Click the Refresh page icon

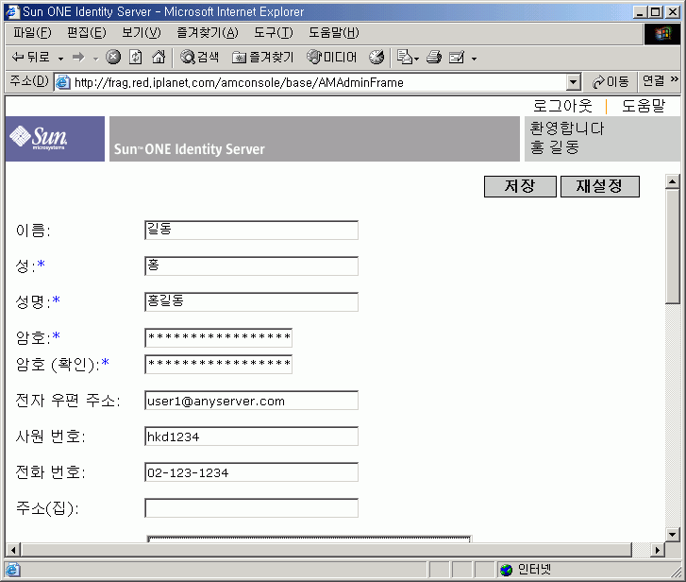coord(136,57)
